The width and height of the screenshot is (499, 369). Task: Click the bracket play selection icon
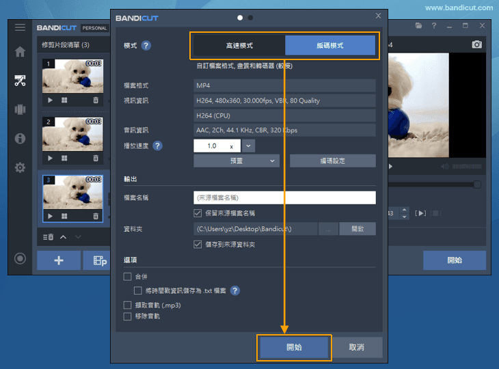(x=420, y=213)
